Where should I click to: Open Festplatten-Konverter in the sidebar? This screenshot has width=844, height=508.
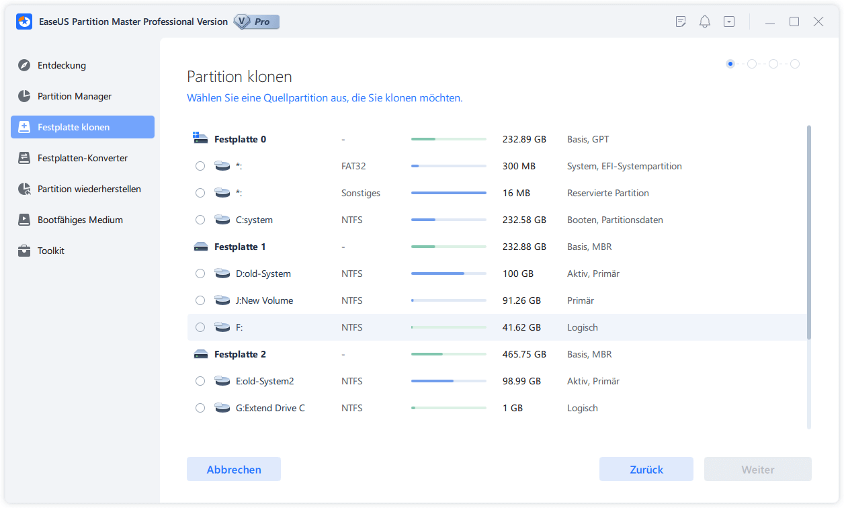coord(83,158)
